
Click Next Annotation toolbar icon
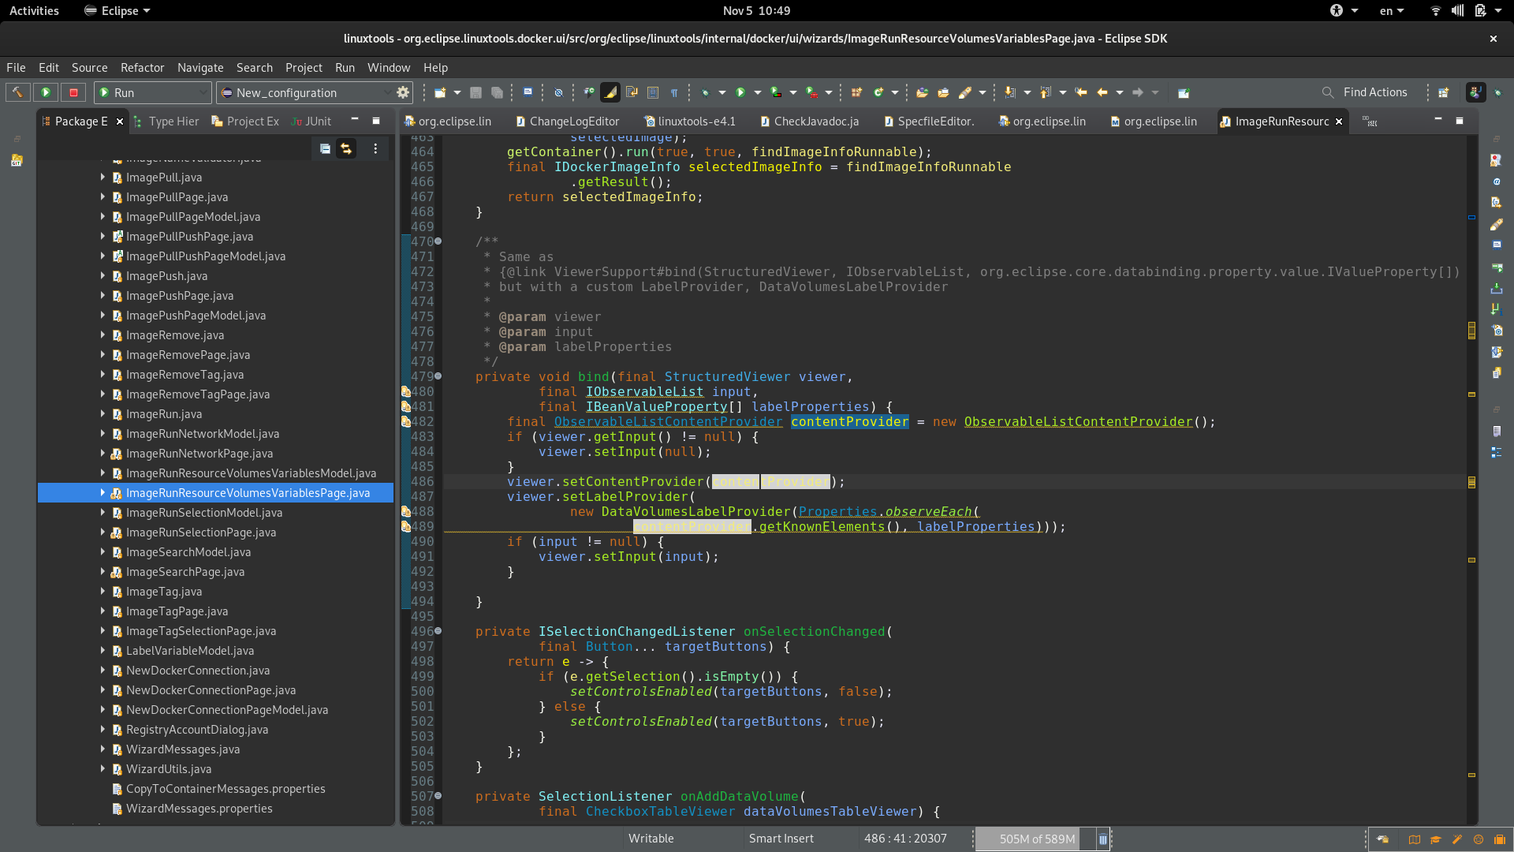tap(1010, 92)
